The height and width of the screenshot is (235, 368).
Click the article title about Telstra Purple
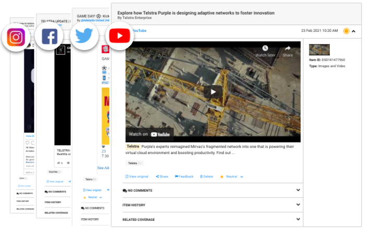tap(195, 13)
